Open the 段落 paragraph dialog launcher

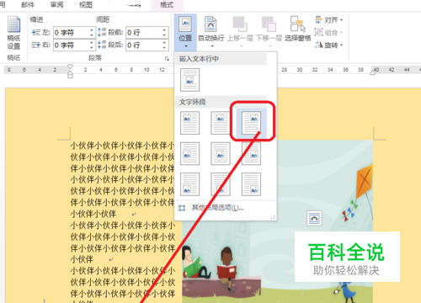(167, 59)
